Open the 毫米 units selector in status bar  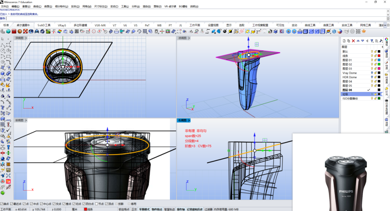click(75, 209)
